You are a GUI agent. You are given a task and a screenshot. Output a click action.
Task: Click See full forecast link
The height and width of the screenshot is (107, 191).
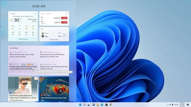[x=23, y=39]
